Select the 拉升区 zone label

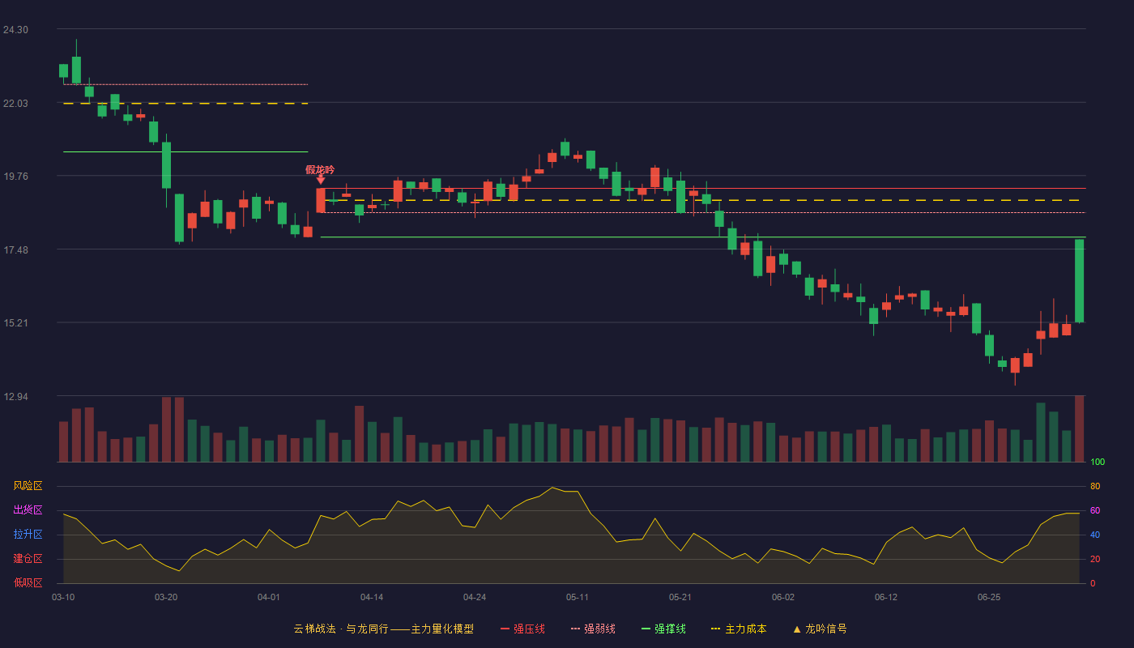click(x=28, y=535)
